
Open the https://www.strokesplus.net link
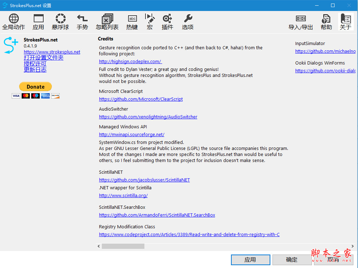52,52
